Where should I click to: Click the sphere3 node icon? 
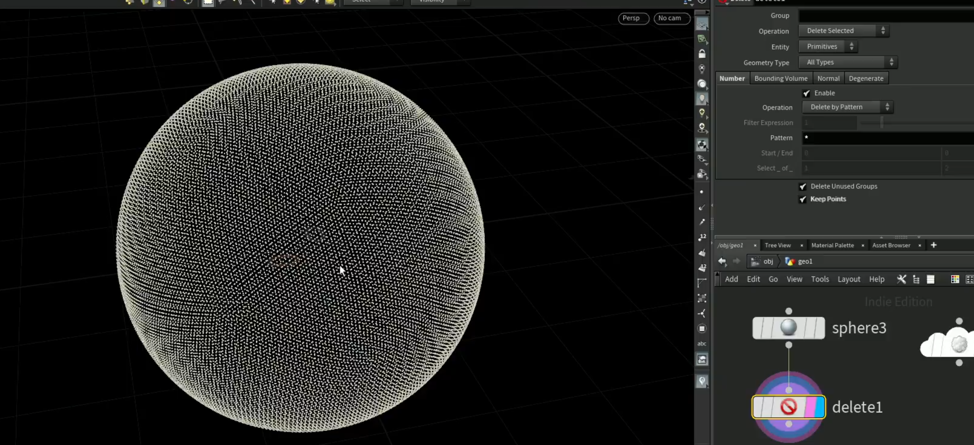[x=788, y=327]
